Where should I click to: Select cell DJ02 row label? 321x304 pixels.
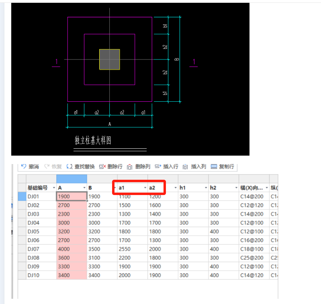click(x=41, y=205)
